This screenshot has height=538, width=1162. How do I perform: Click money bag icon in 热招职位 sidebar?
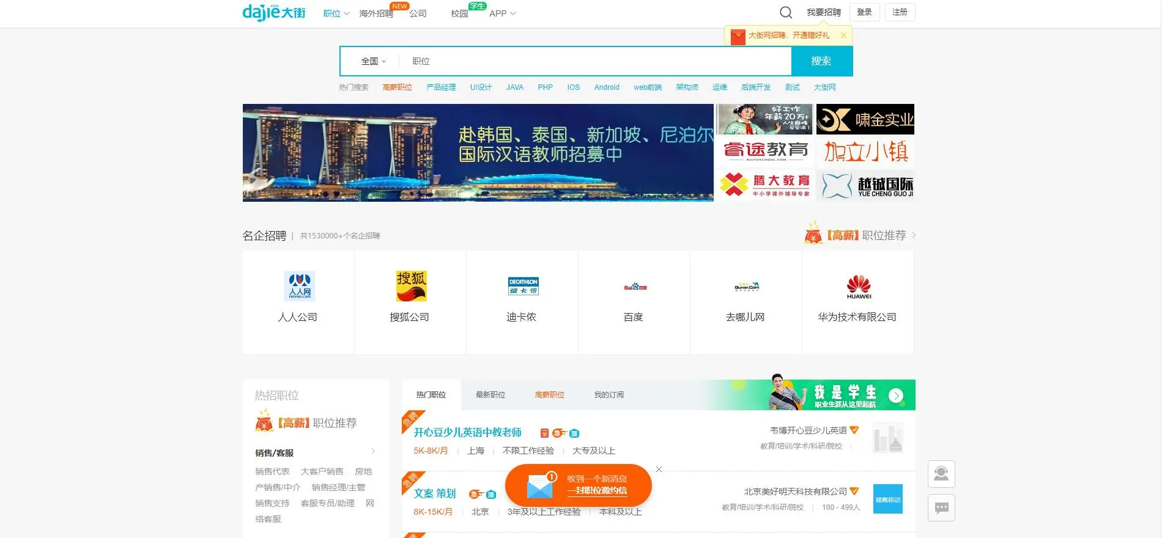click(264, 421)
